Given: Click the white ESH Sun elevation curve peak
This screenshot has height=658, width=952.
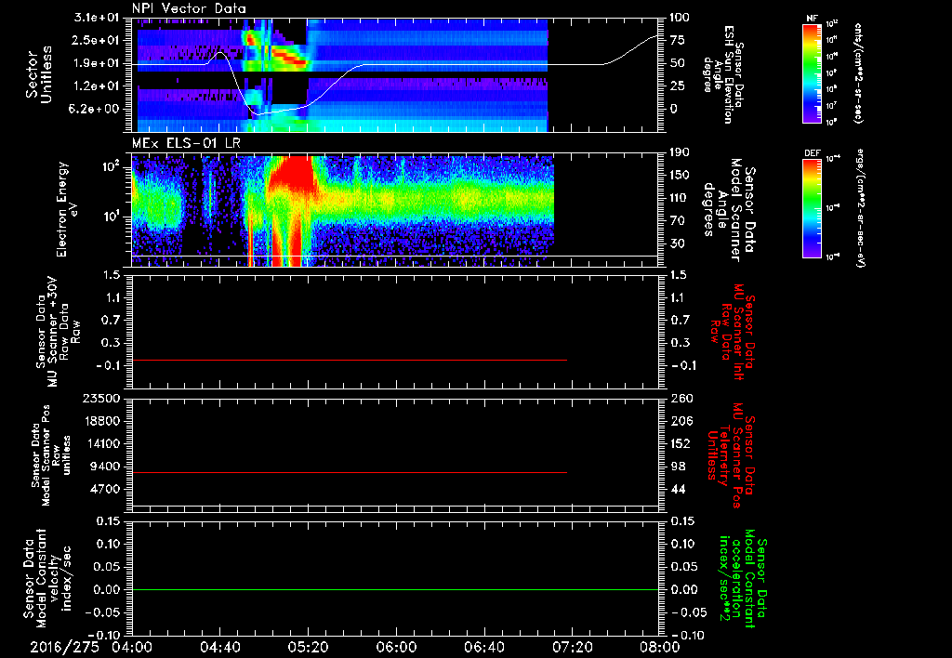Looking at the screenshot, I should coord(220,53).
